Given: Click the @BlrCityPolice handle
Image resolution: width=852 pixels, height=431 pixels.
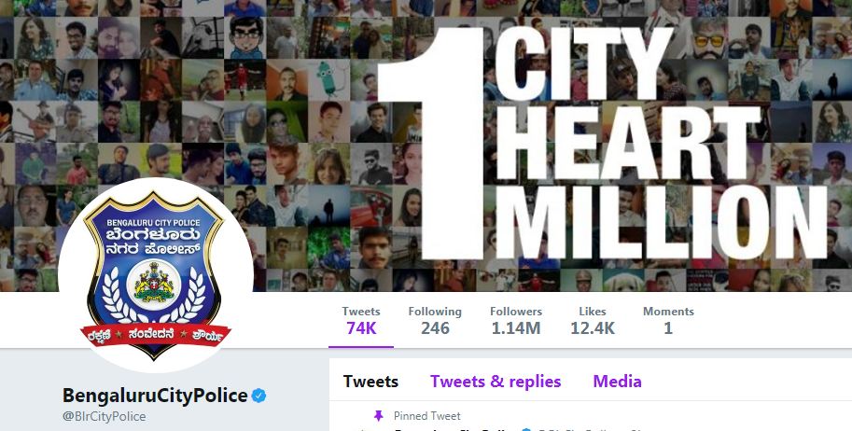Looking at the screenshot, I should (x=105, y=416).
